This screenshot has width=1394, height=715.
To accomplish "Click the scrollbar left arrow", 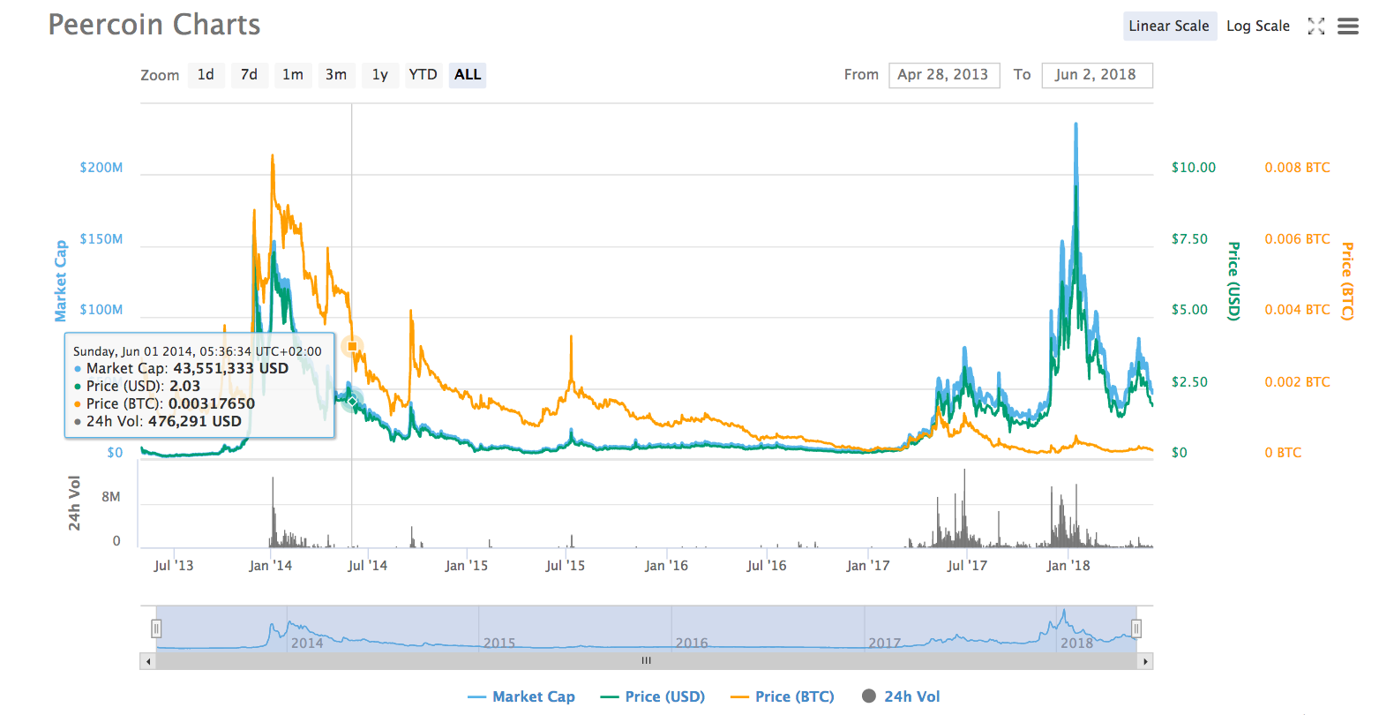I will (148, 661).
